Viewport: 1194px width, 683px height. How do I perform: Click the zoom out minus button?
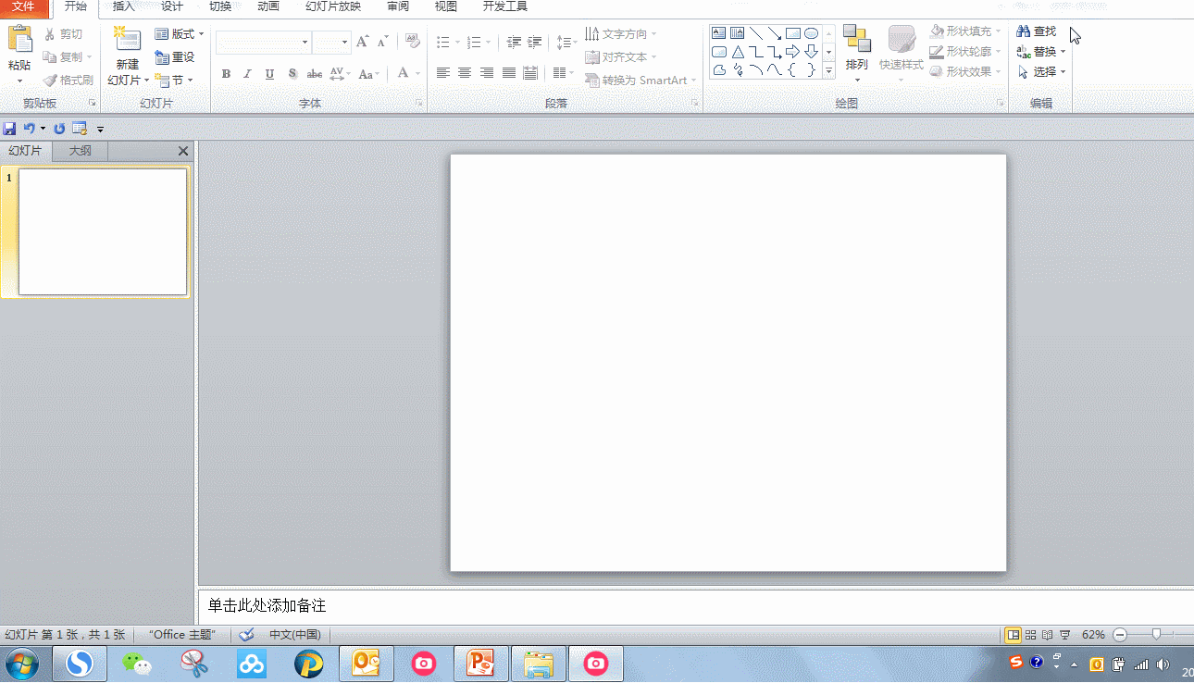click(x=1119, y=635)
